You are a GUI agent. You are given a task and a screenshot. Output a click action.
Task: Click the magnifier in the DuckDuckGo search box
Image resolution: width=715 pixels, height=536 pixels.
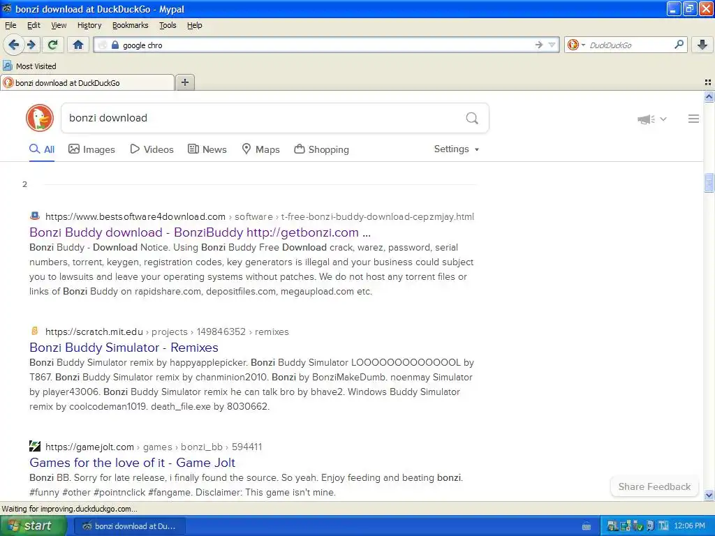[x=679, y=44]
